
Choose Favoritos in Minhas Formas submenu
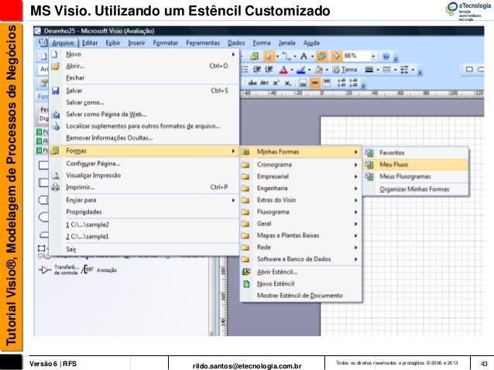point(416,153)
